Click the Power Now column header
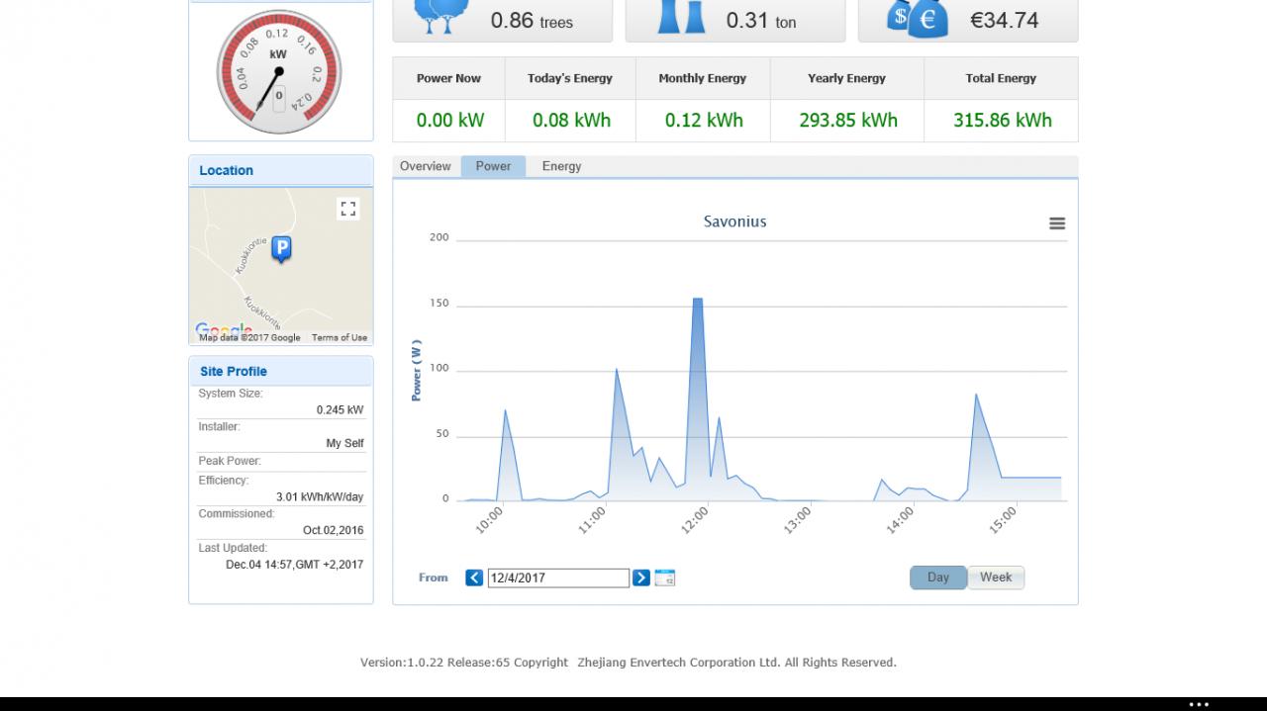 point(448,78)
